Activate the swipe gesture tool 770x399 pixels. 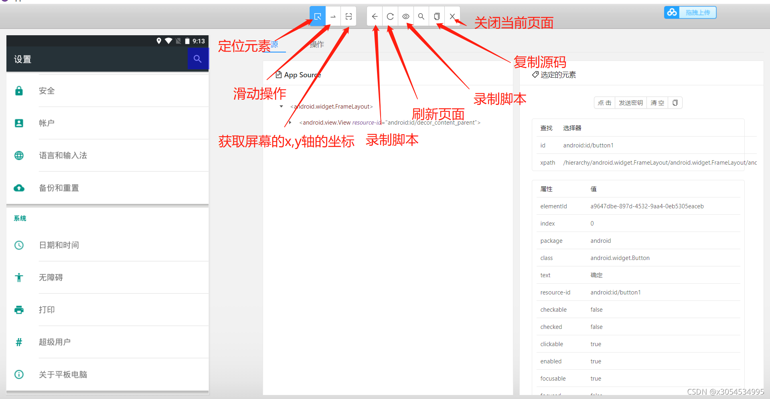click(x=333, y=16)
